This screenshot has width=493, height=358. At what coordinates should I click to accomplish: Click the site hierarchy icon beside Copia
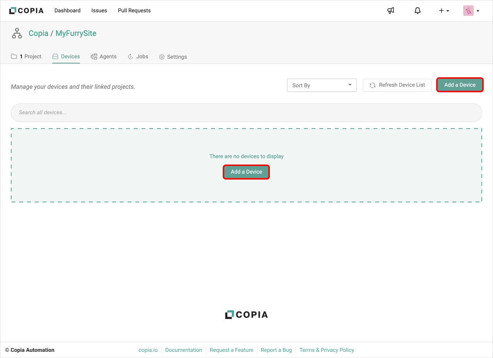click(17, 34)
